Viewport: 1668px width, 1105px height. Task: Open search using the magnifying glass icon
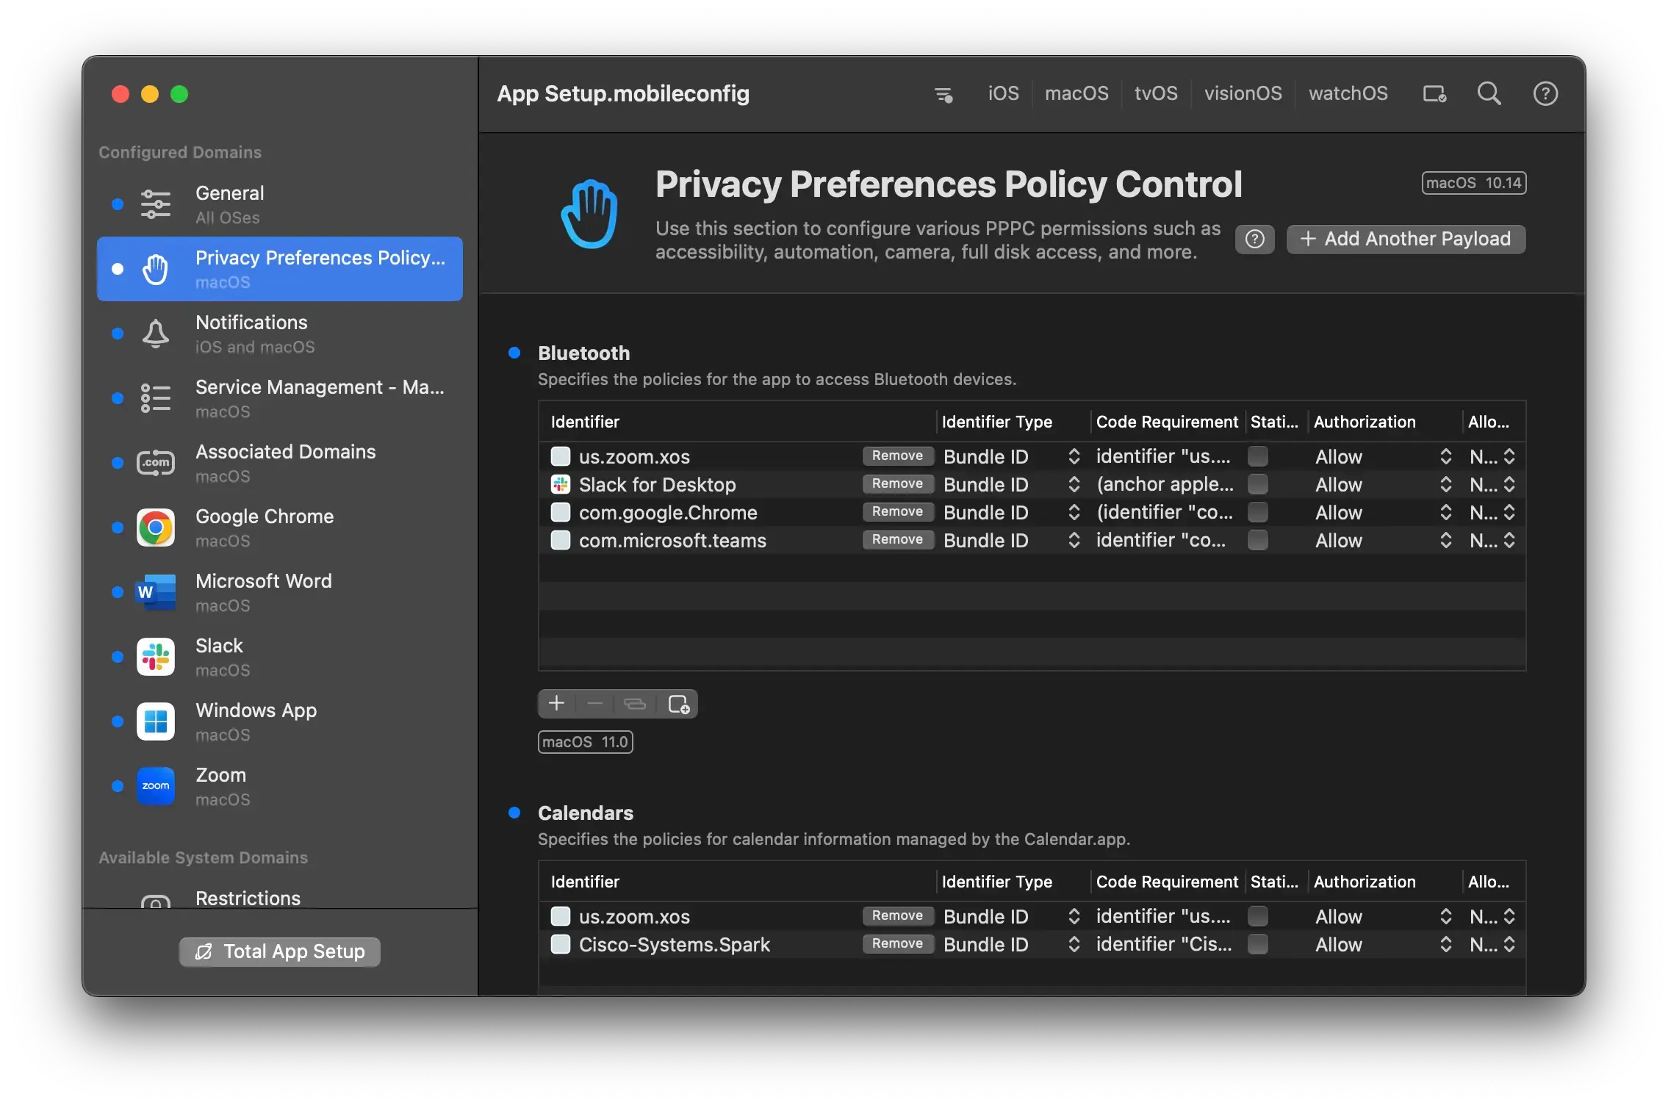(x=1489, y=93)
